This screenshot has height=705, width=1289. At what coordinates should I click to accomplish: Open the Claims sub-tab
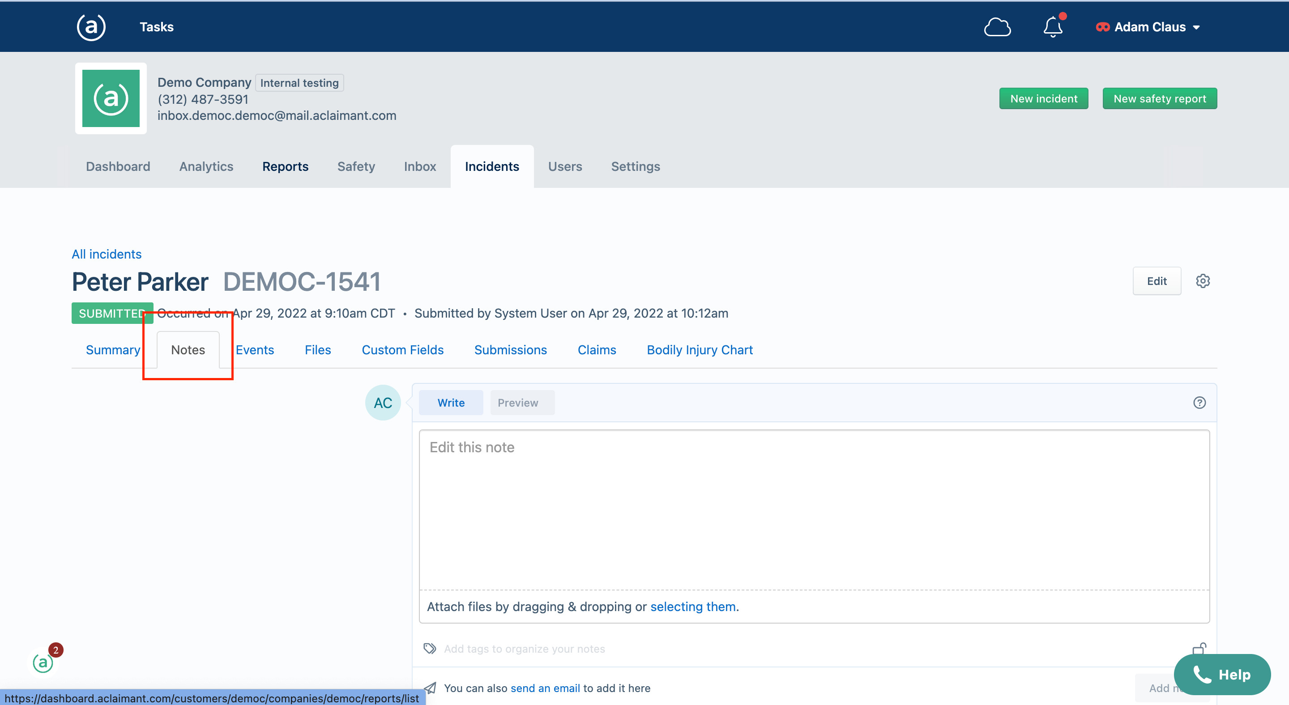click(597, 350)
